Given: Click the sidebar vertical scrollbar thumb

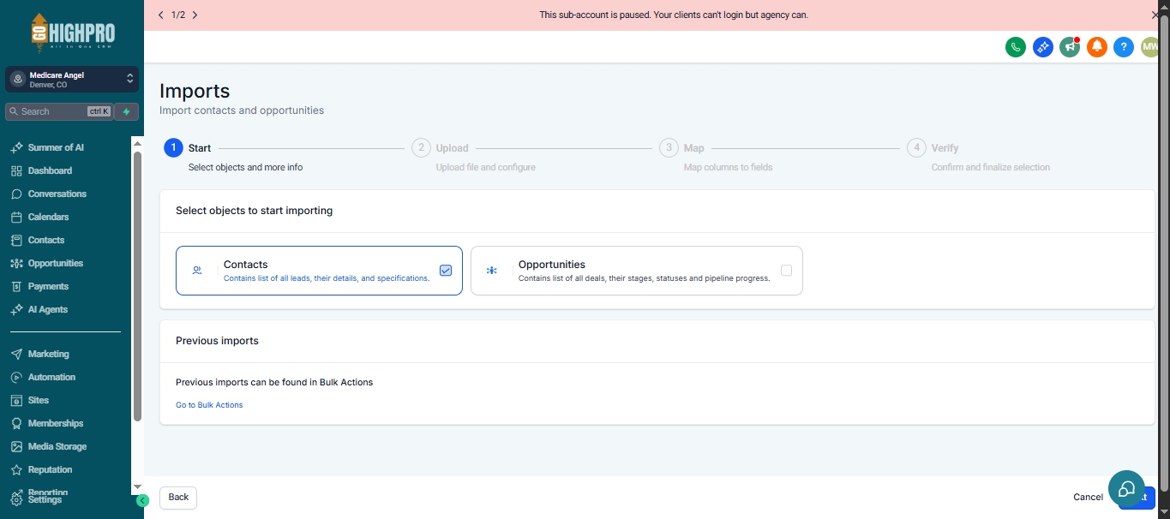Looking at the screenshot, I should (137, 286).
